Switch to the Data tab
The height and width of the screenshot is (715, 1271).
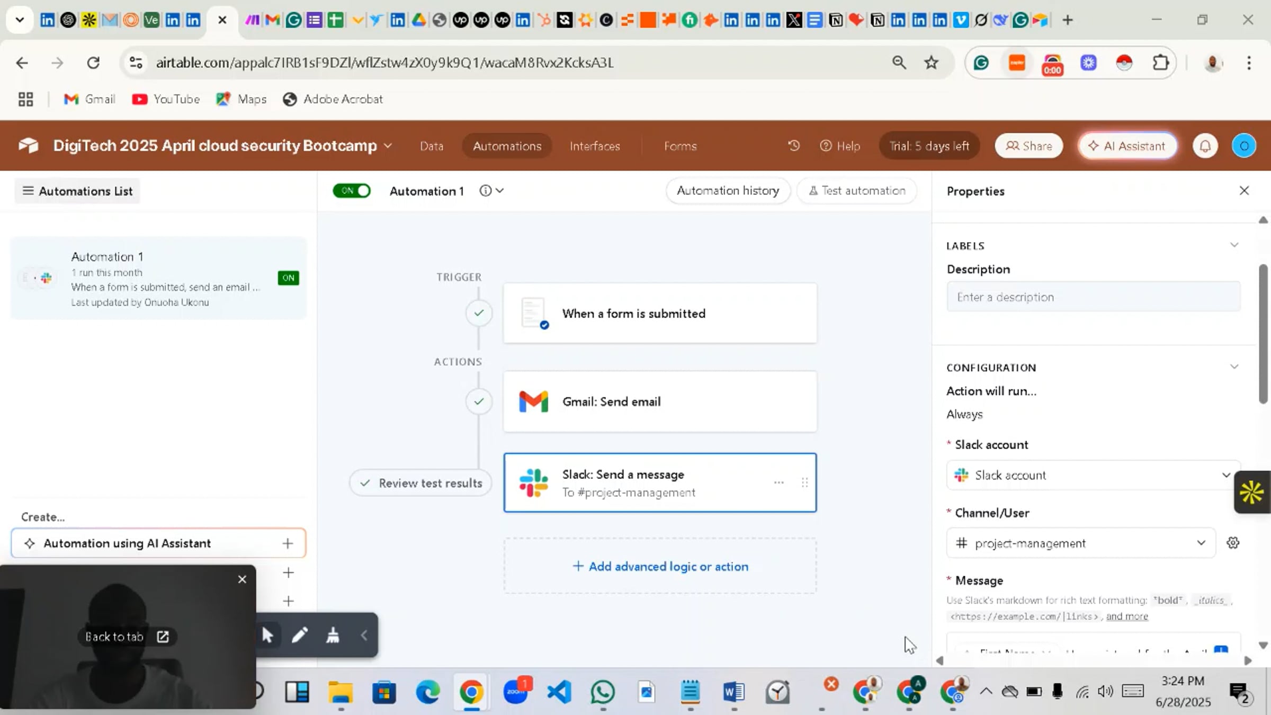(x=432, y=146)
